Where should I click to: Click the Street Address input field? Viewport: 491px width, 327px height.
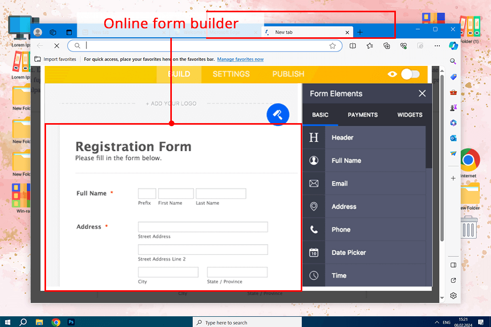pos(203,227)
